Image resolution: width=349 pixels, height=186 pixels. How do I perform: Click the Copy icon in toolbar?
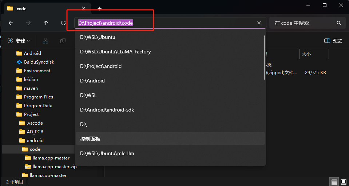(x=63, y=41)
